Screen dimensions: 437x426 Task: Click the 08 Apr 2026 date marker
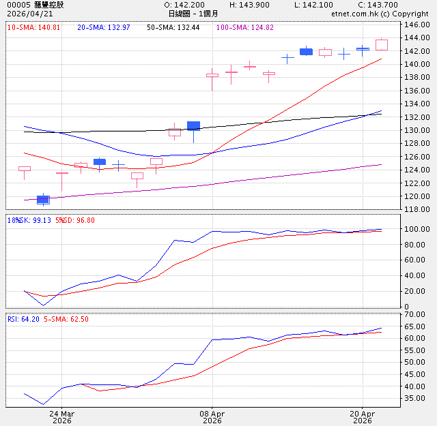pyautogui.click(x=212, y=417)
